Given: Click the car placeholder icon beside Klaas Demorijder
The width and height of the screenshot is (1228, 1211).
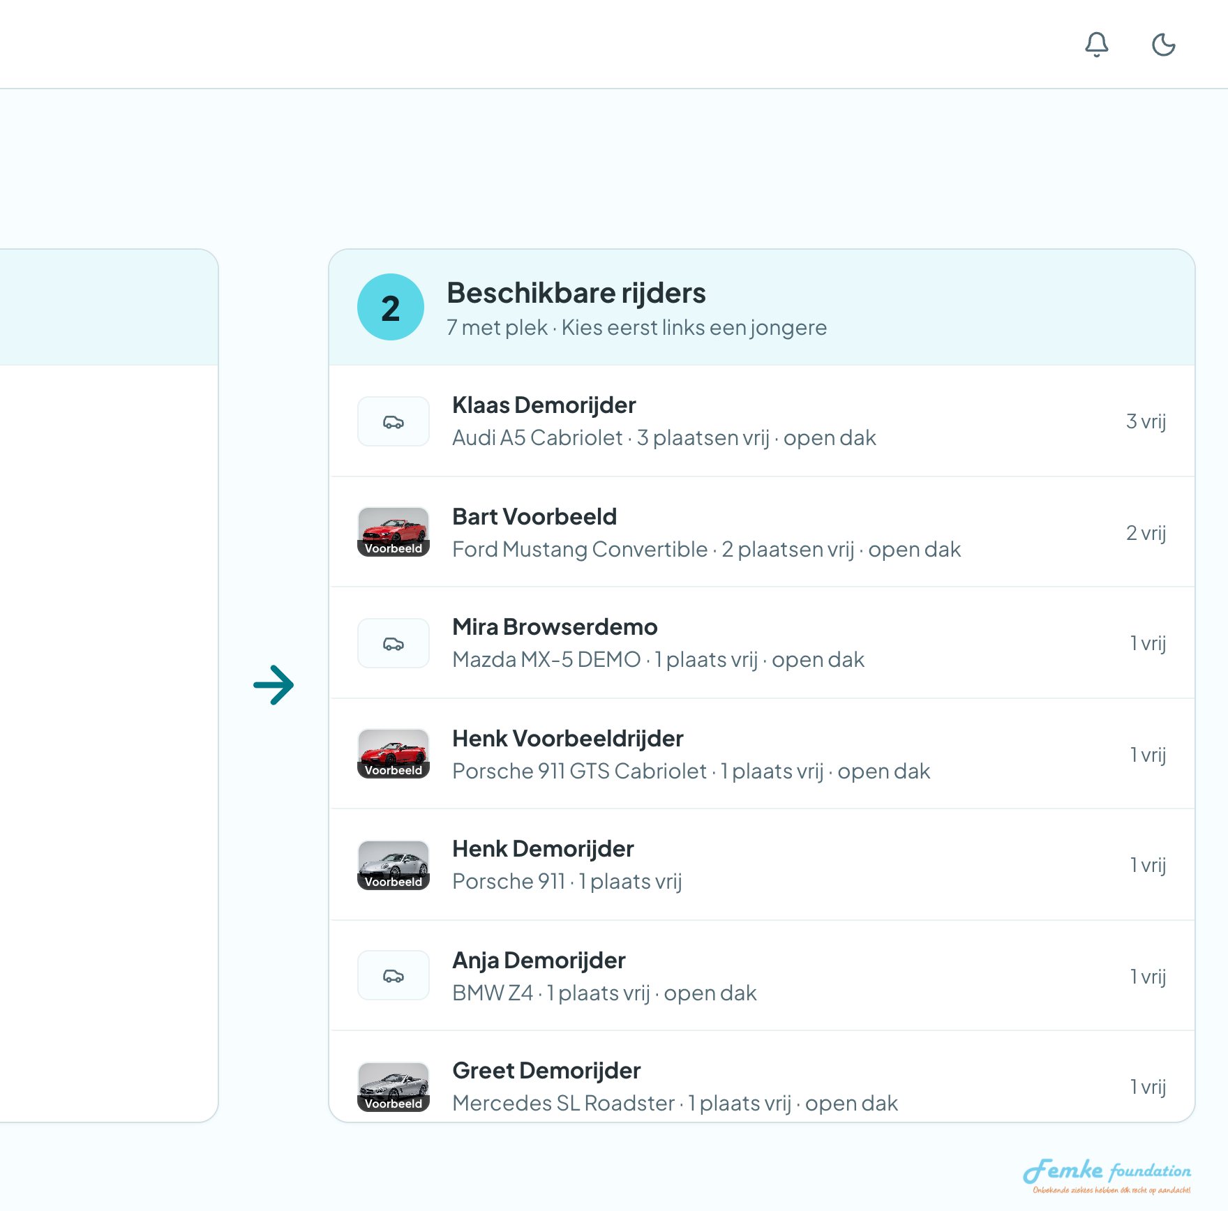Looking at the screenshot, I should (x=394, y=421).
